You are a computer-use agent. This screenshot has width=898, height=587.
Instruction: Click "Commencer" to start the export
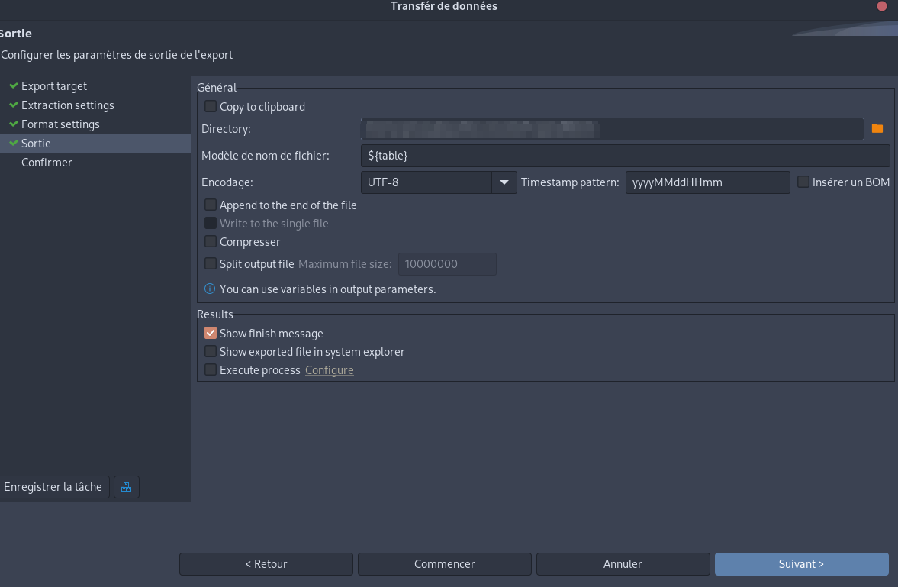444,563
